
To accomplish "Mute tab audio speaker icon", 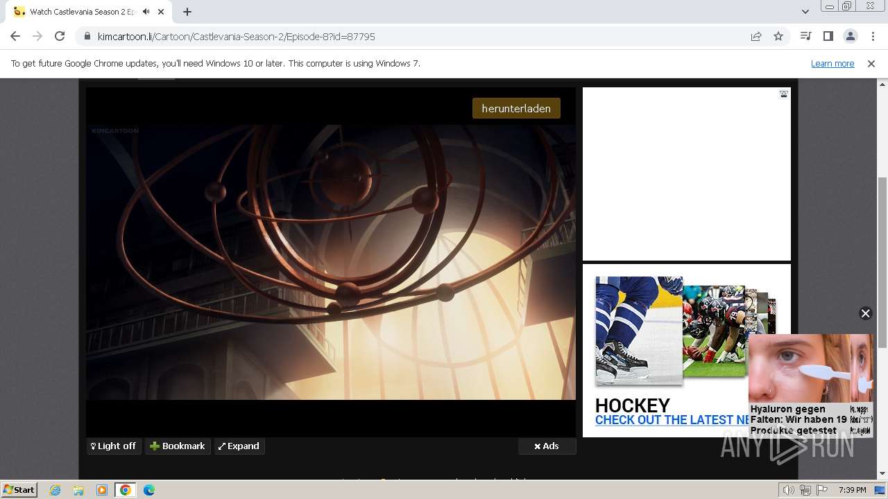I will (x=146, y=12).
